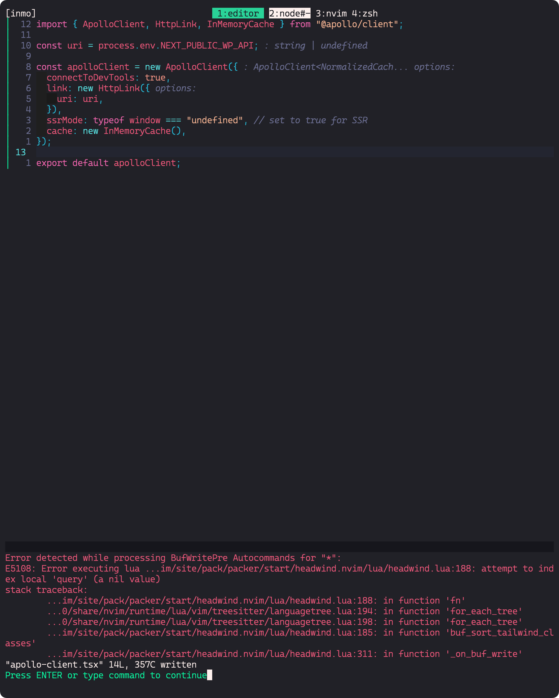Click 'Press ENTER or type command to continue' prompt
This screenshot has height=698, width=559.
tap(106, 675)
